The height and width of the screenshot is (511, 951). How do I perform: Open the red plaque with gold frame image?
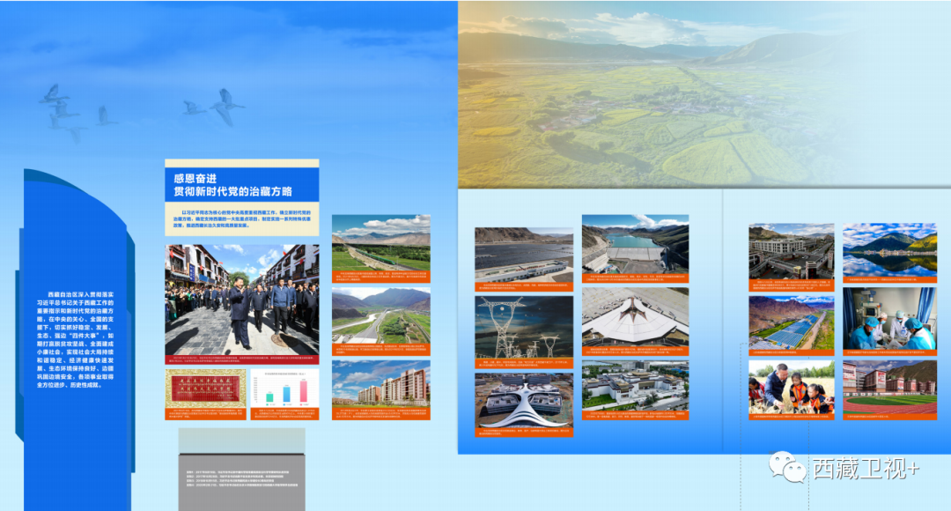pos(205,388)
